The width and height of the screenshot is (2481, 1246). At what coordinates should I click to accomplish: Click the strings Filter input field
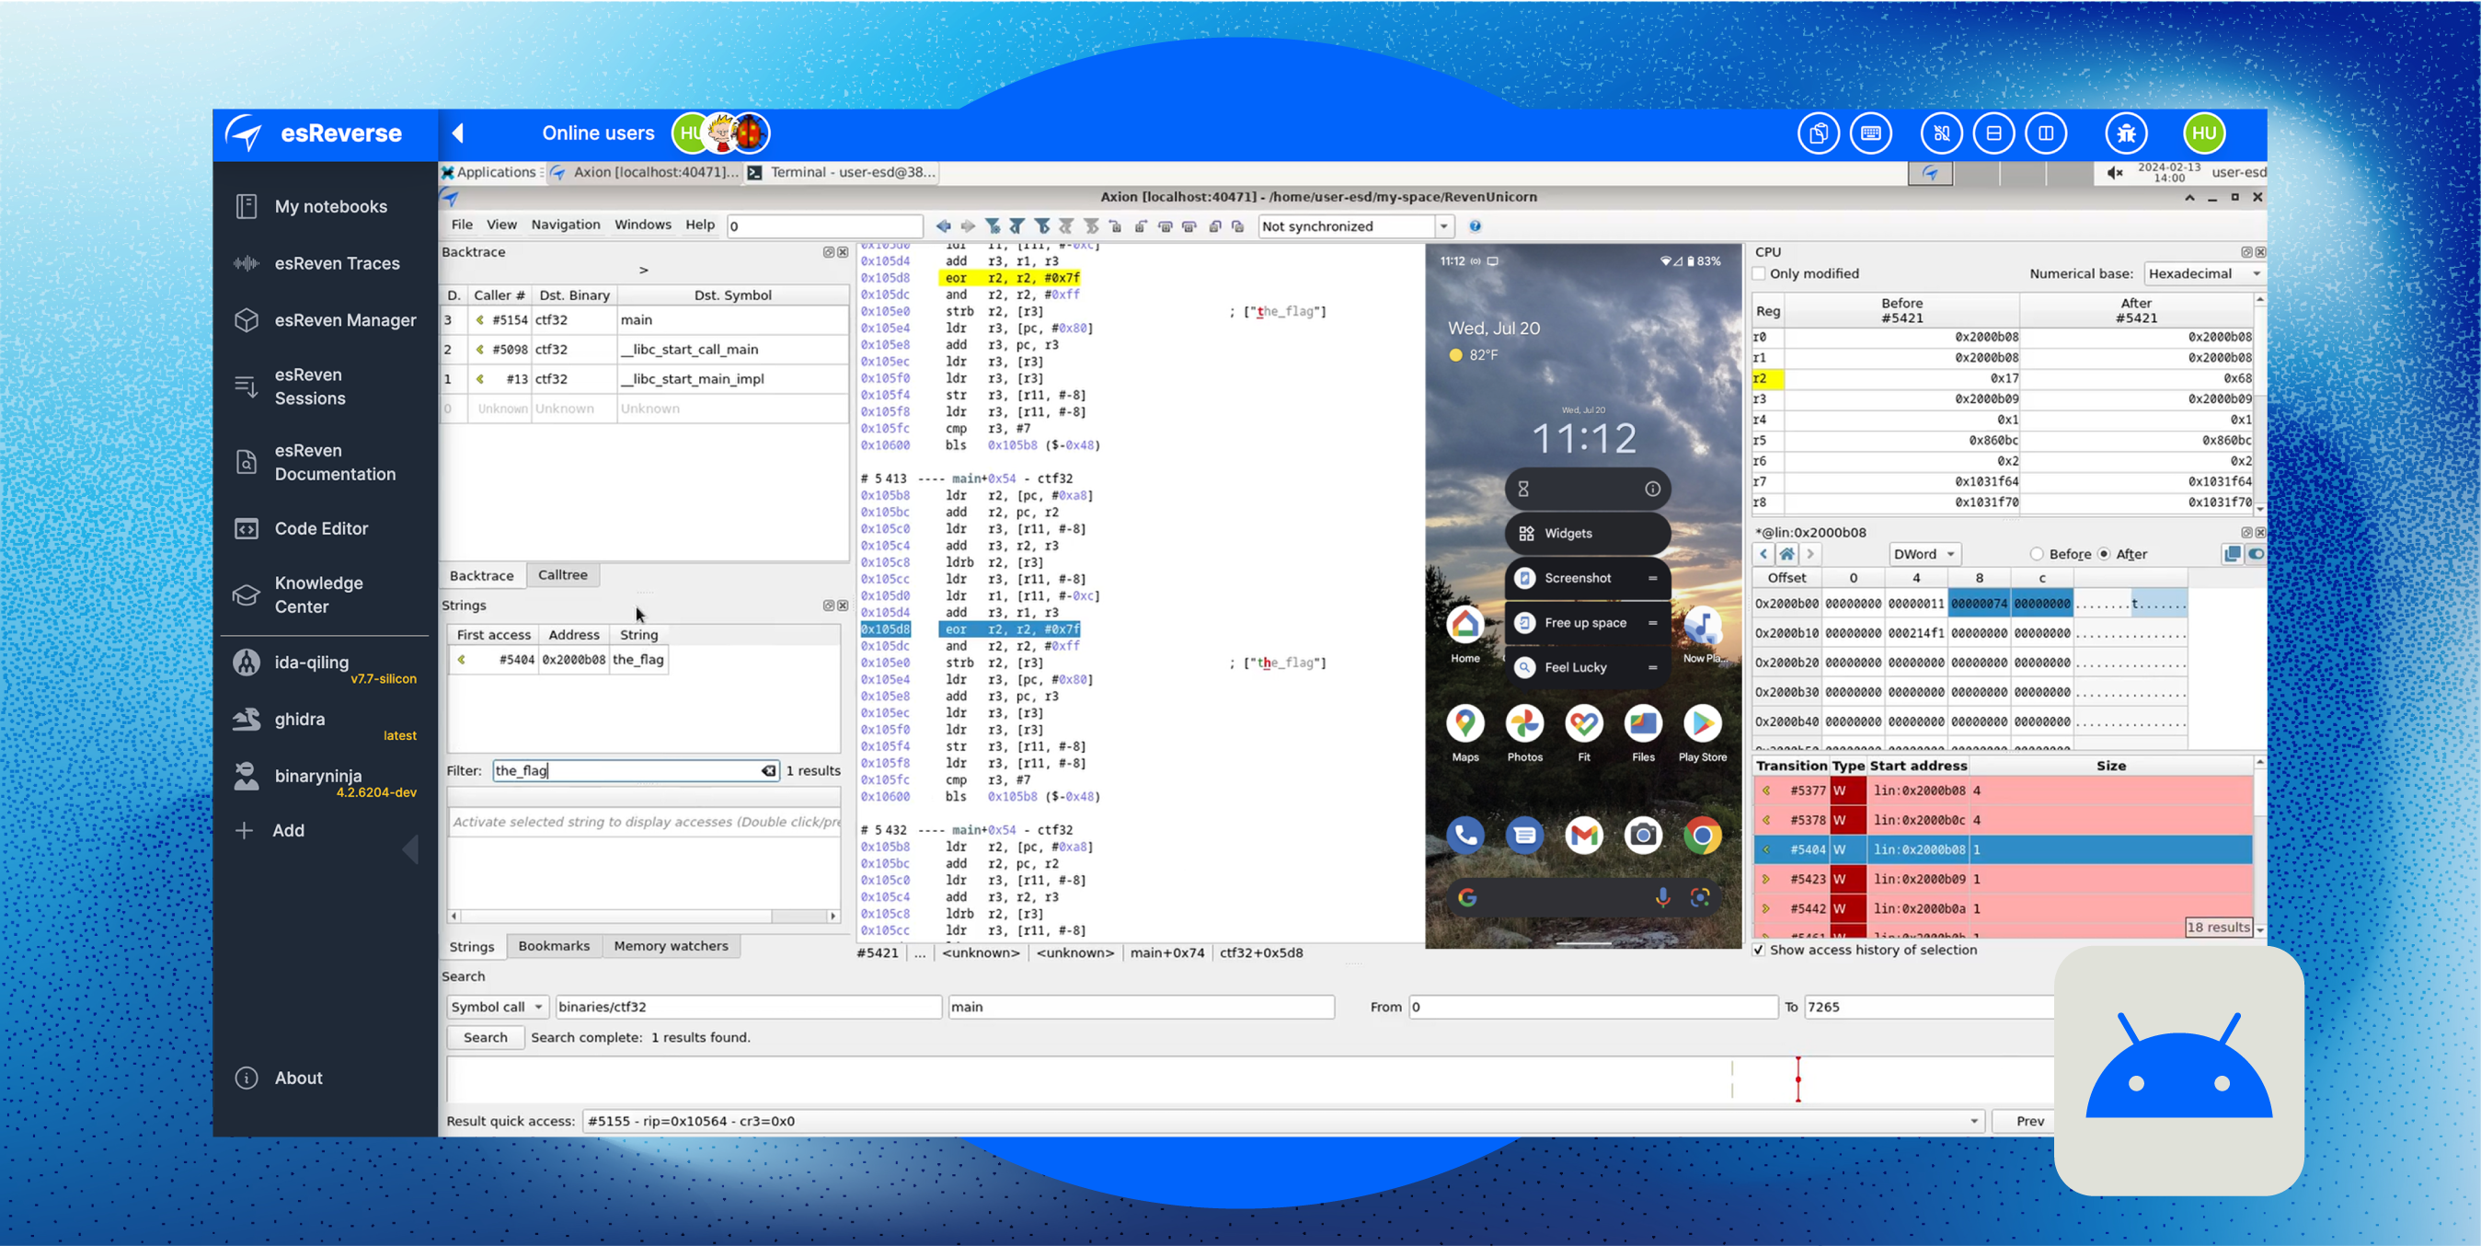click(636, 771)
